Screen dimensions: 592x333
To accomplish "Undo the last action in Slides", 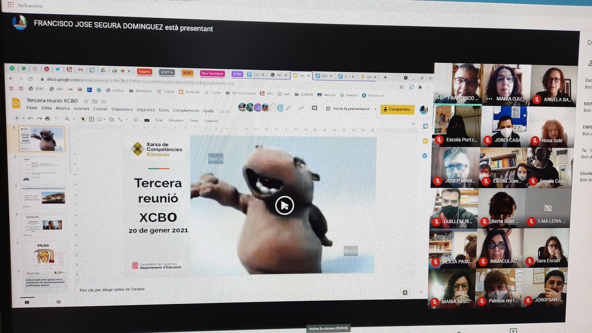I will pyautogui.click(x=31, y=118).
